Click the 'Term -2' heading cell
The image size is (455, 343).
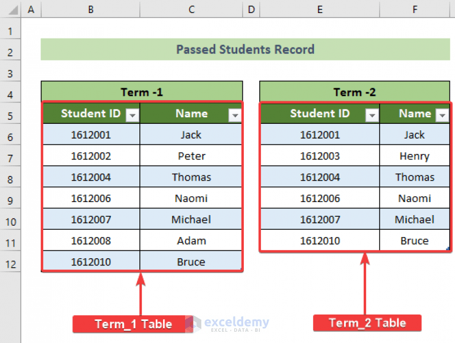tap(355, 92)
